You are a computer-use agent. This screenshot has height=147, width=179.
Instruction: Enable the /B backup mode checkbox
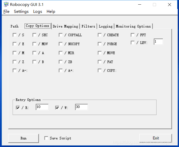[34, 62]
